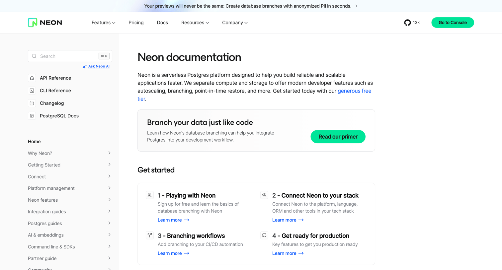Click the Go to Console button
Image resolution: width=502 pixels, height=270 pixels.
(453, 23)
